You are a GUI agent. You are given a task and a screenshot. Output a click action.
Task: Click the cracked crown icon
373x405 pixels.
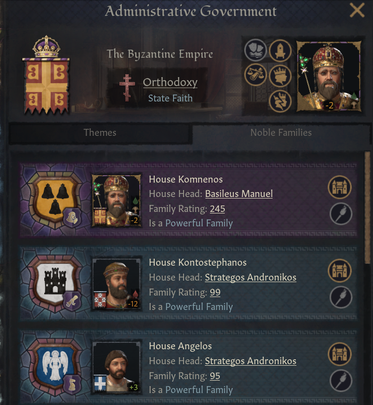point(280,101)
